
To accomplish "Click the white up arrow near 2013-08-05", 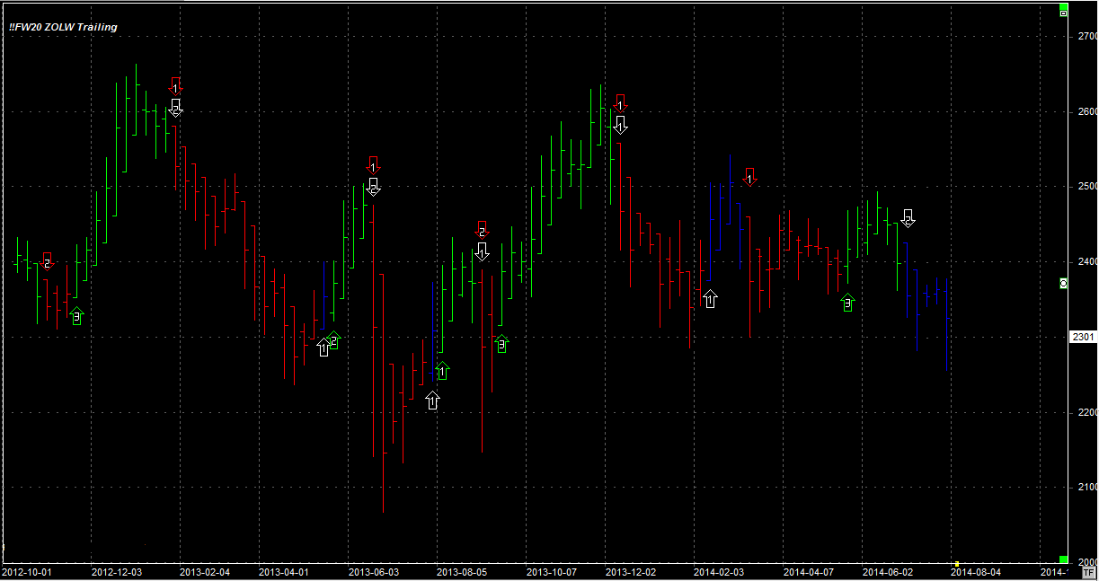I will click(x=433, y=401).
